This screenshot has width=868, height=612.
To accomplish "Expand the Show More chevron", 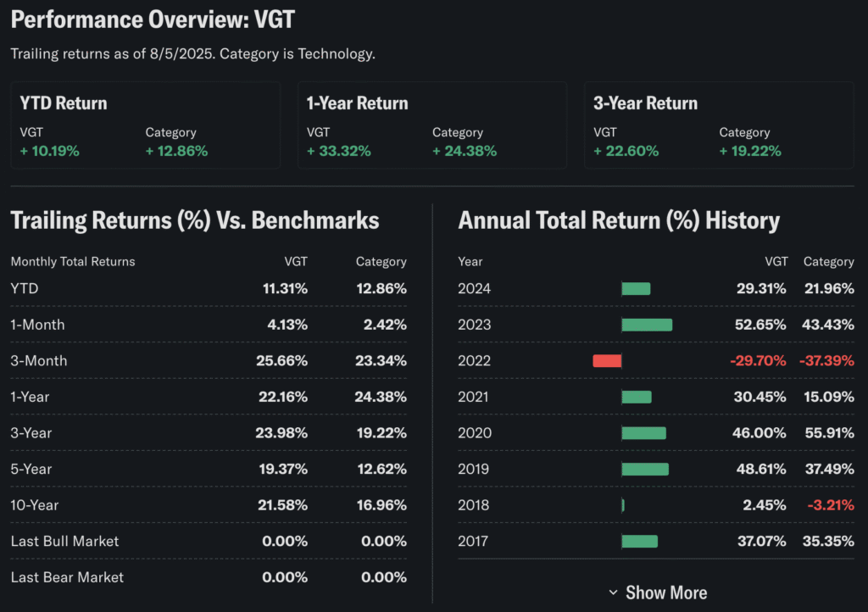I will (613, 593).
